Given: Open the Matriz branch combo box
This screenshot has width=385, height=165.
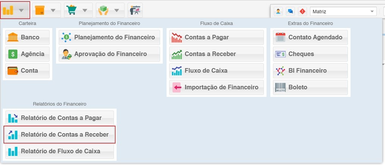Looking at the screenshot, I should point(343,11).
